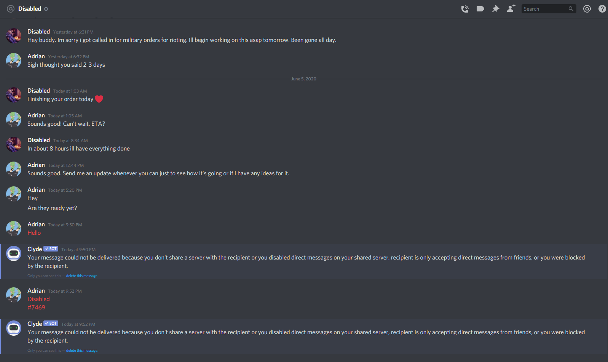
Task: Click the BOT tag on the first Clyde message
Action: tap(51, 249)
